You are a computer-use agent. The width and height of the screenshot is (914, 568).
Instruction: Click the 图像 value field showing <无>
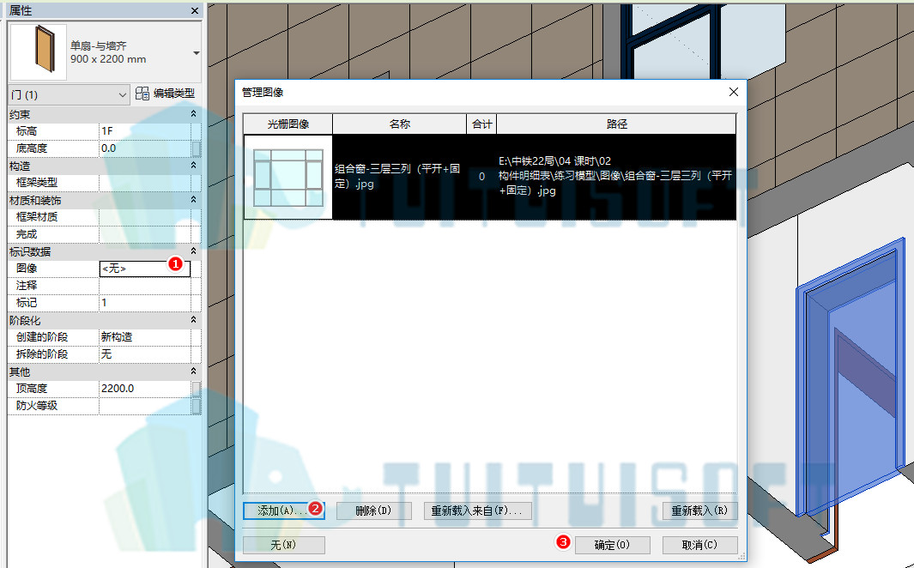(145, 269)
